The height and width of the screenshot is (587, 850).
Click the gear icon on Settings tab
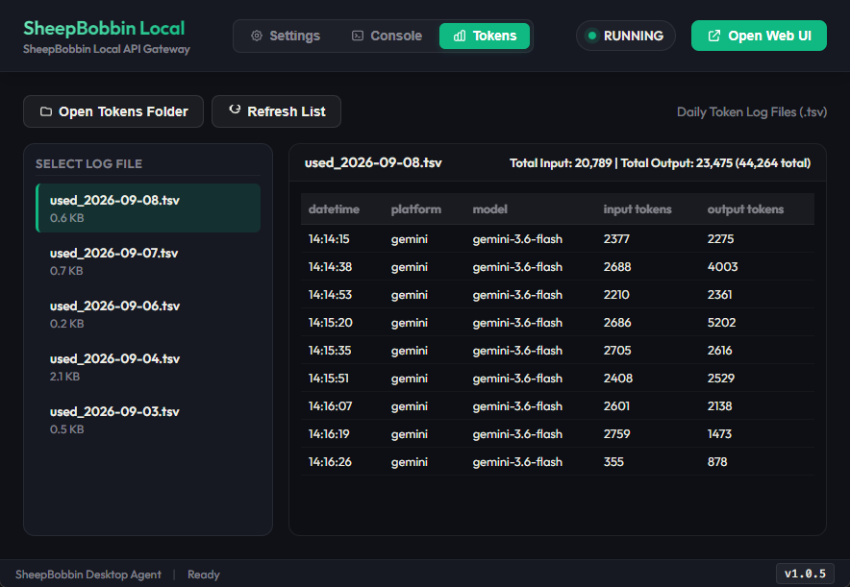pos(257,36)
